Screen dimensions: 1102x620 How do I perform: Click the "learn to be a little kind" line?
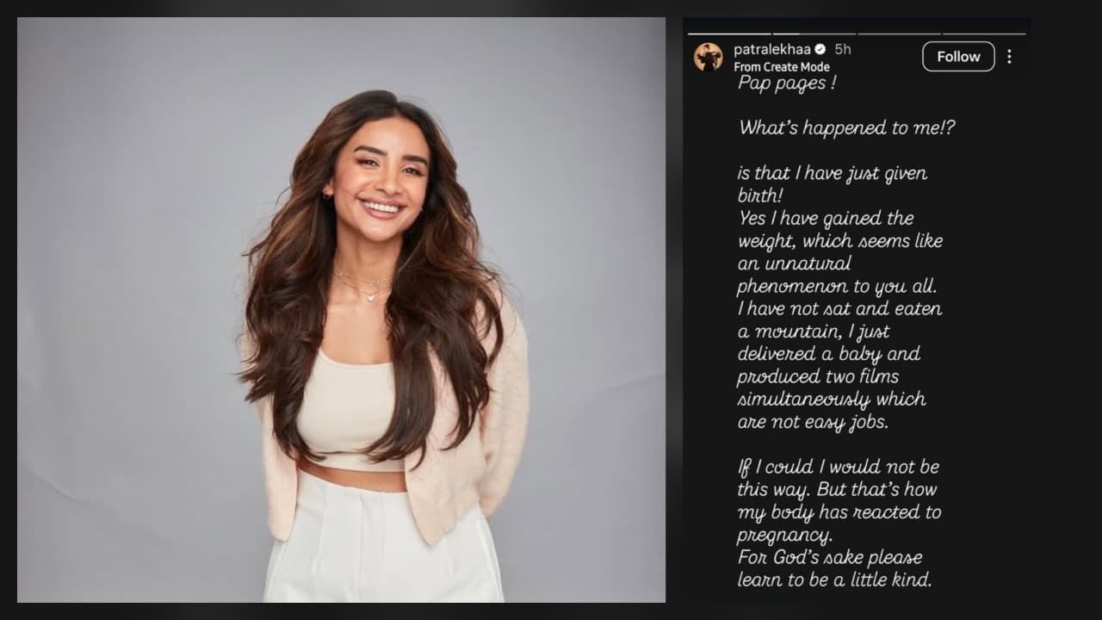(834, 580)
